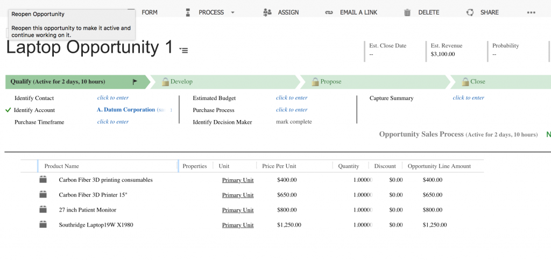Click to enter Capture Summary field

pos(468,98)
